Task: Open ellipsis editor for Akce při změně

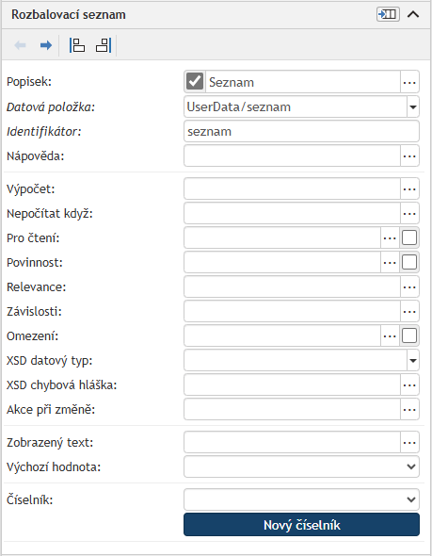Action: coord(409,410)
